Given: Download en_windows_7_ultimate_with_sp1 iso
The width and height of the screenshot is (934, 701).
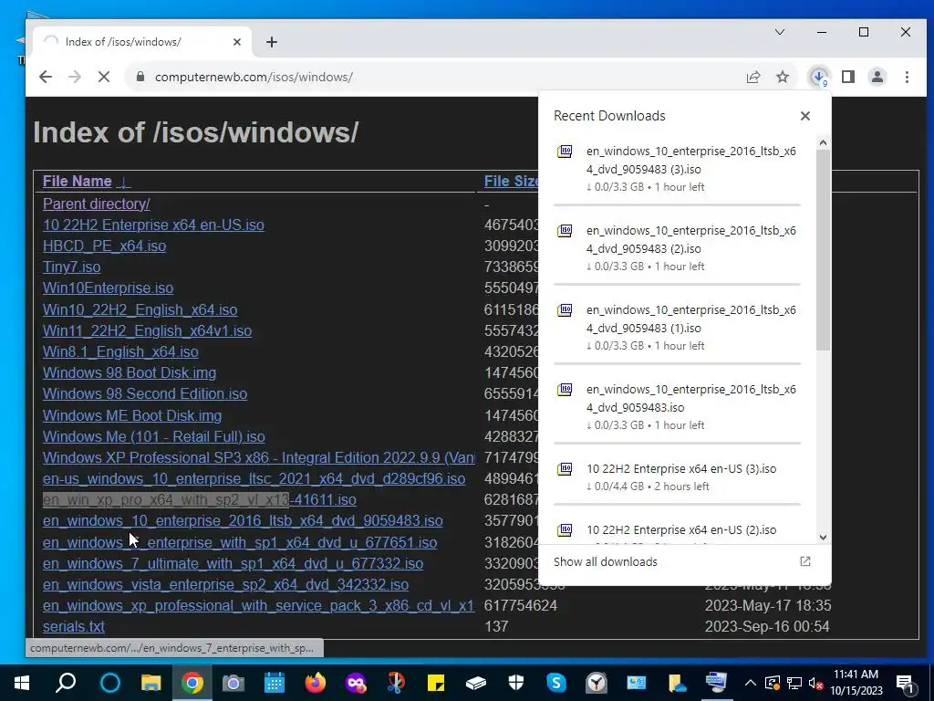Looking at the screenshot, I should point(233,563).
